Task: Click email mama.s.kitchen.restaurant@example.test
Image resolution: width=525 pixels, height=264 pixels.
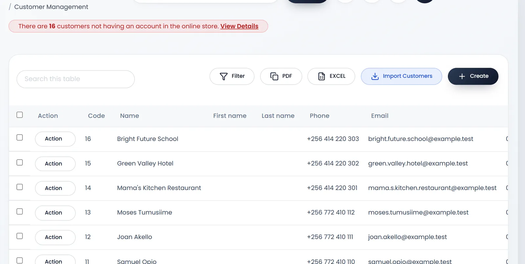Action: 432,188
